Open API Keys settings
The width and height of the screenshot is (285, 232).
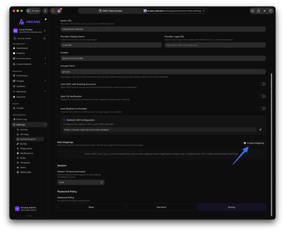click(x=24, y=134)
